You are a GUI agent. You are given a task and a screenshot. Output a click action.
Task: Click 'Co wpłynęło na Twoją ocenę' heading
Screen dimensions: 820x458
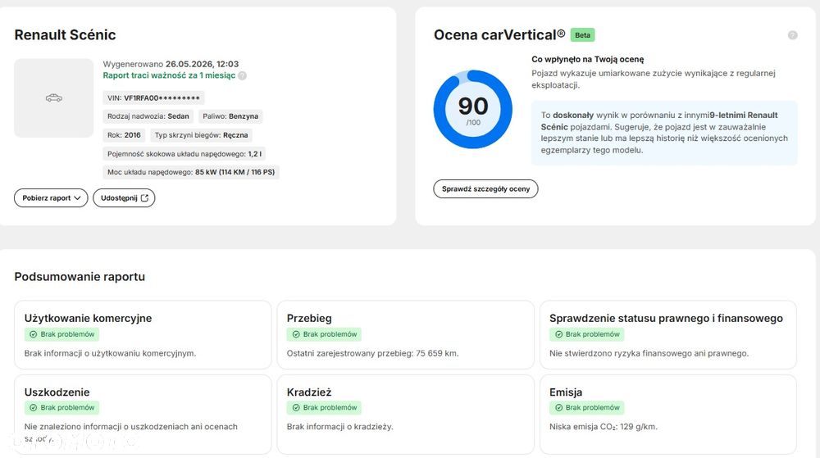[x=588, y=60]
